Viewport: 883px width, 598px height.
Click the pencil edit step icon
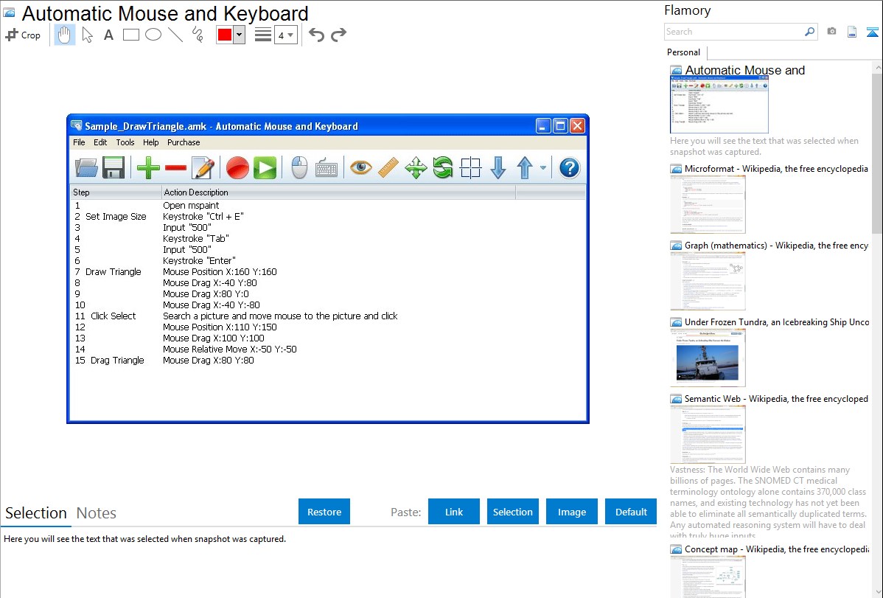[203, 168]
